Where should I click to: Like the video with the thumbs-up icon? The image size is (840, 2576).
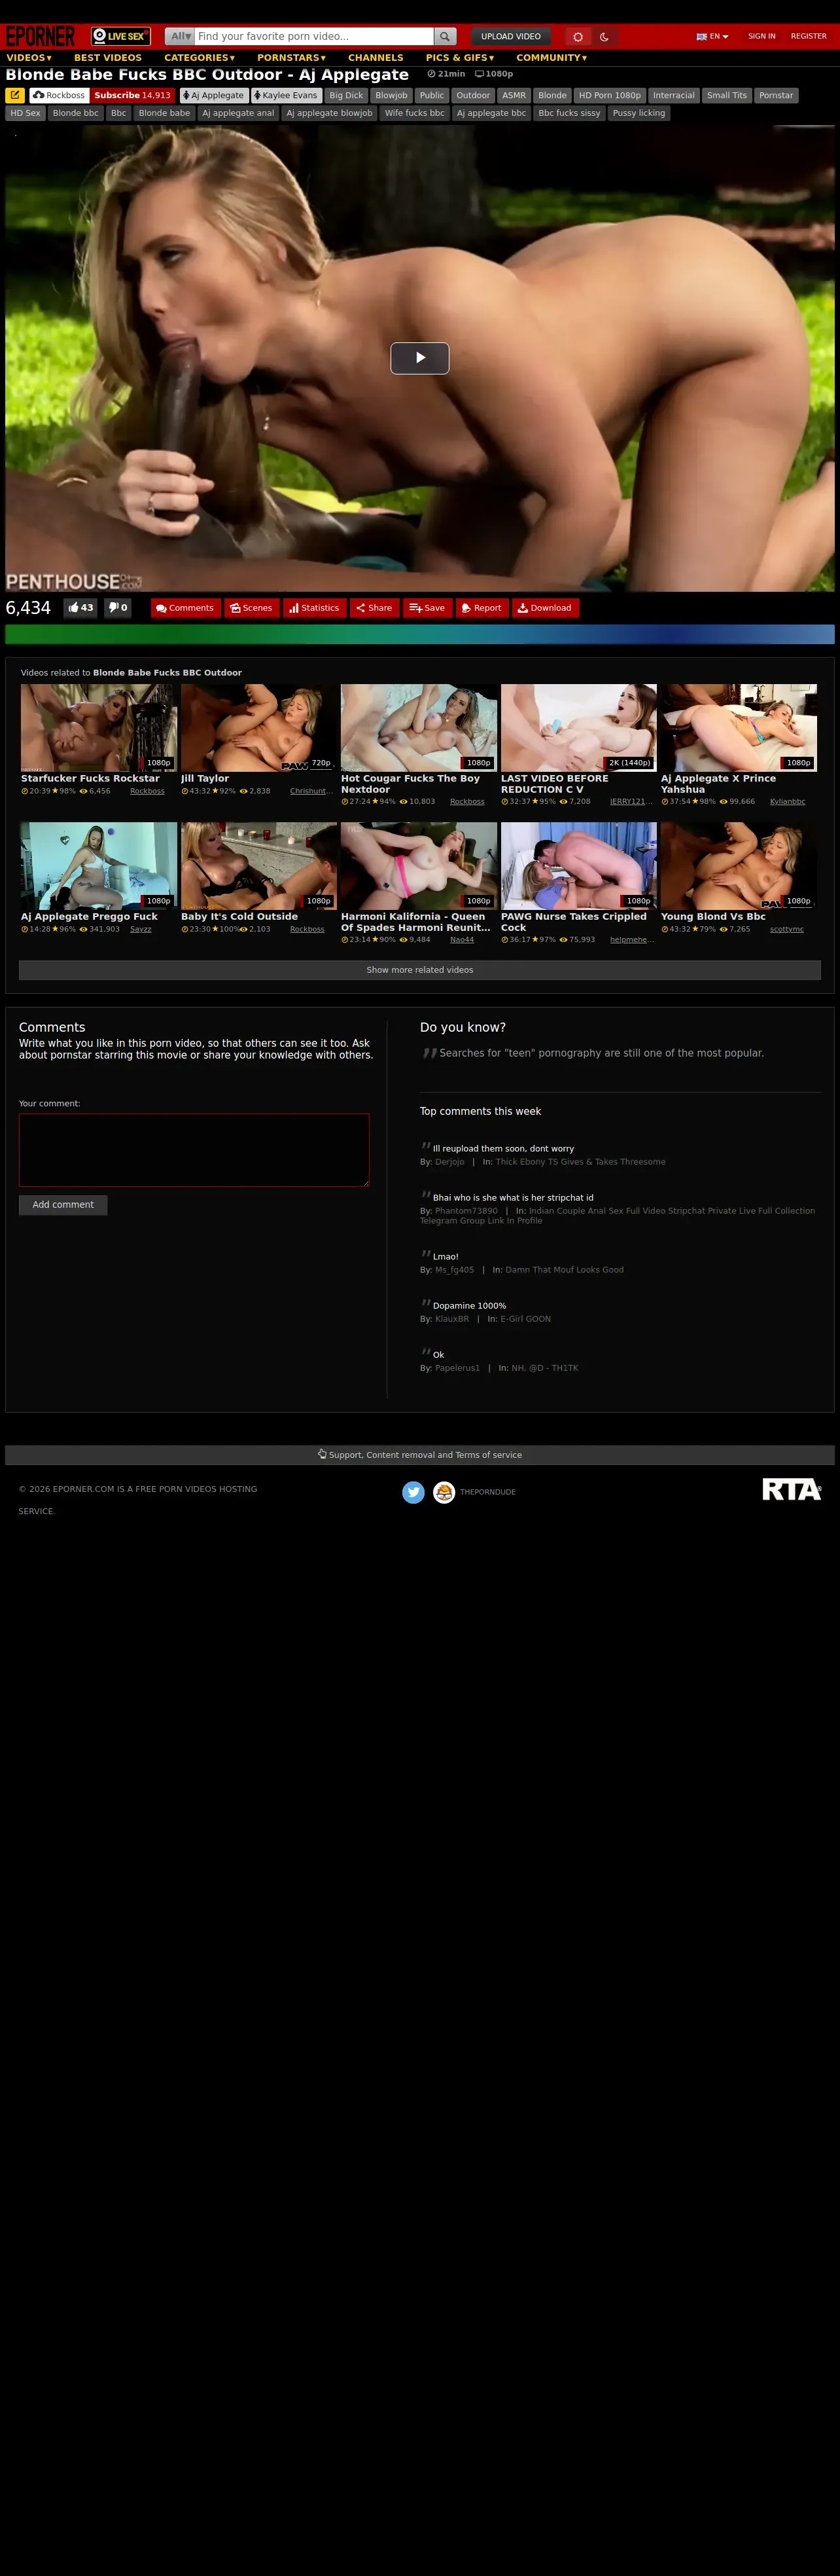coord(81,608)
